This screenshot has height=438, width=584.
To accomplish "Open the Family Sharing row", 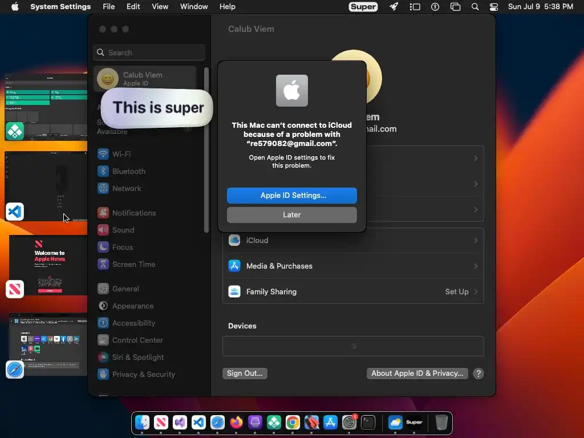I will pos(353,291).
